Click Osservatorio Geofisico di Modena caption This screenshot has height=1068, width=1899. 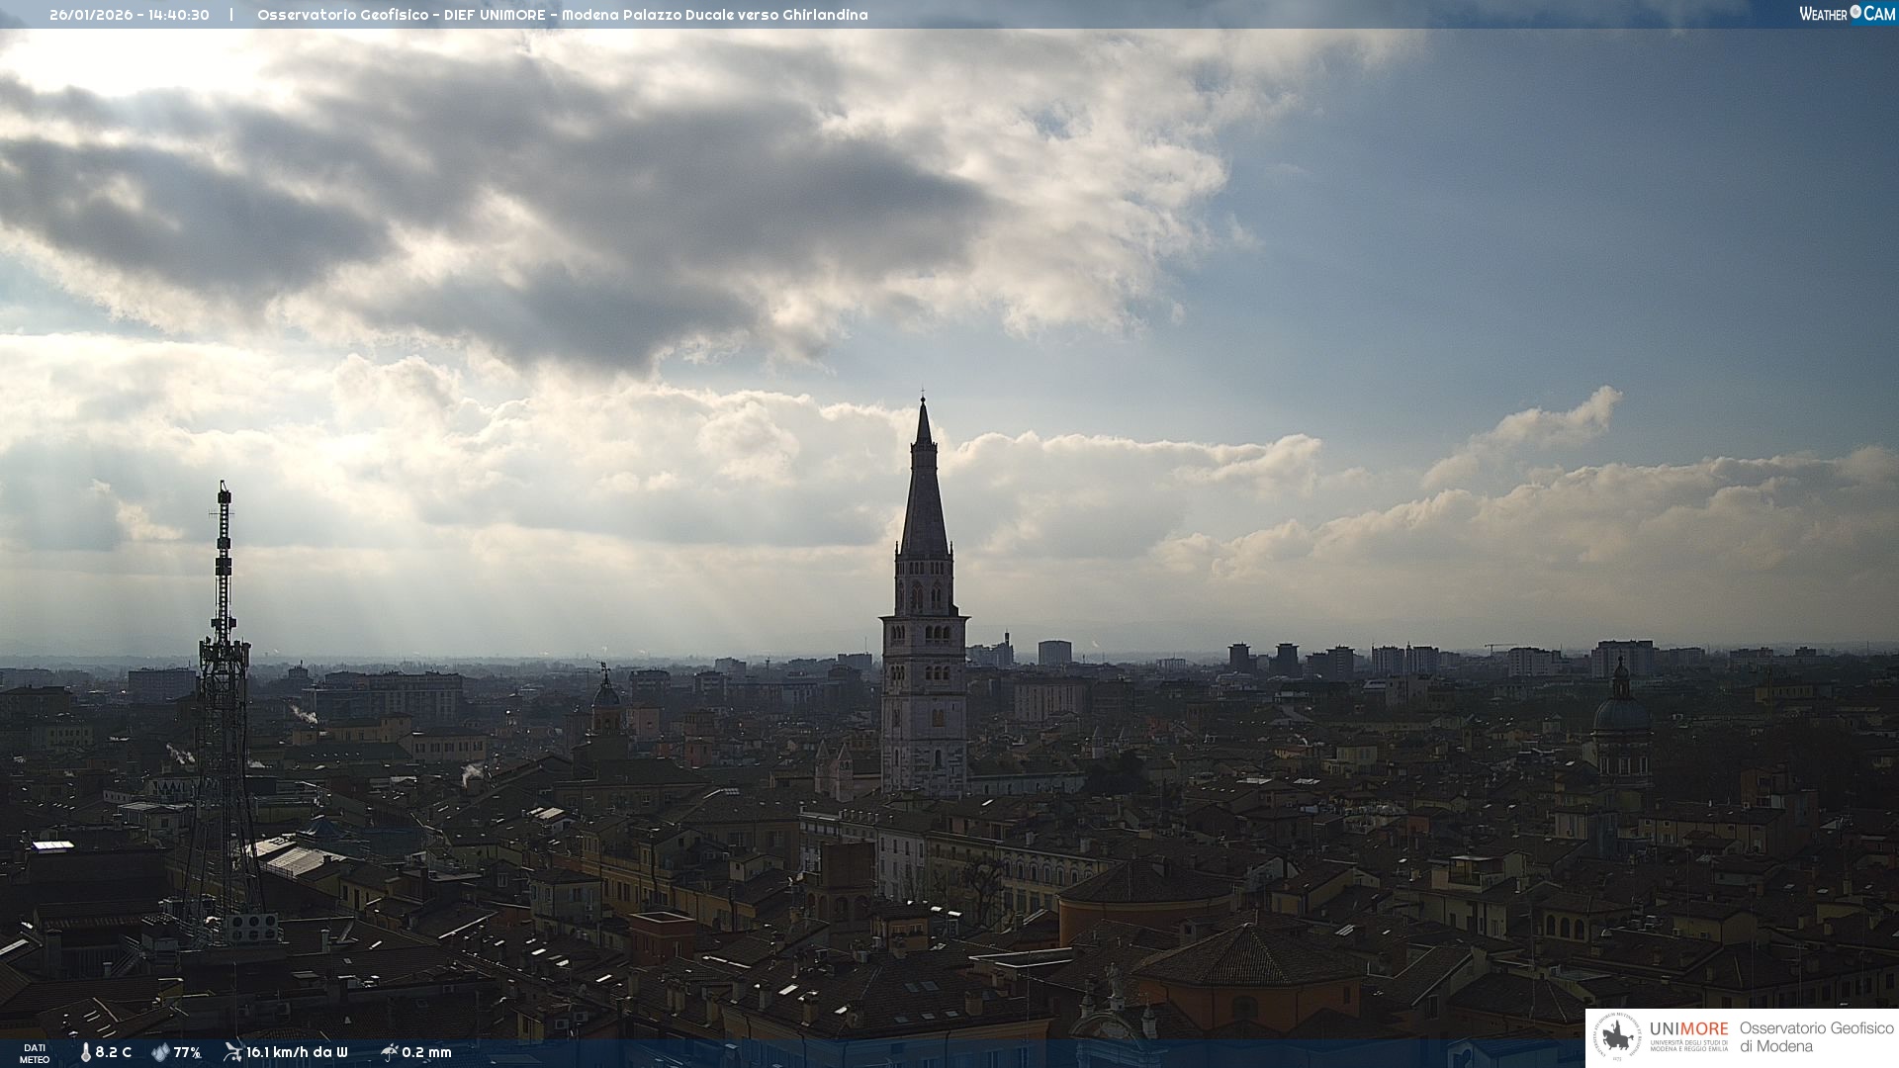[1816, 1037]
